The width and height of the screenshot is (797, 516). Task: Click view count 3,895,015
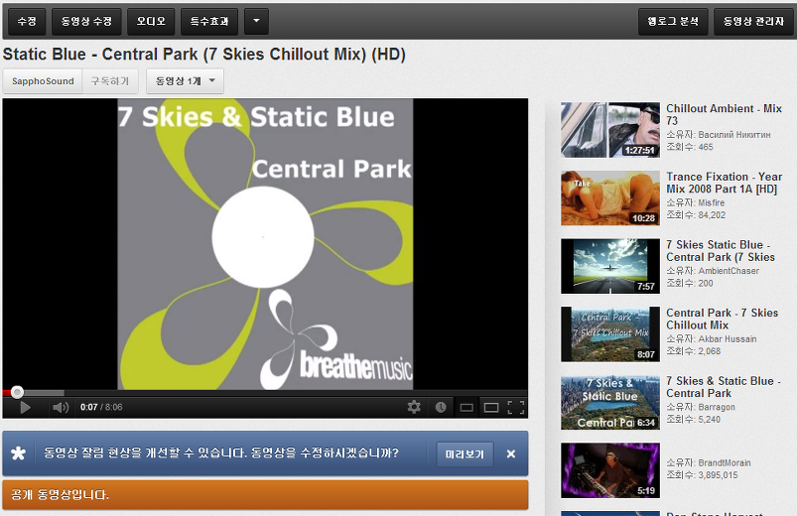pyautogui.click(x=718, y=475)
